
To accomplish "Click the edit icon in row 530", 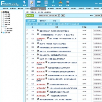I will [x=38, y=51].
